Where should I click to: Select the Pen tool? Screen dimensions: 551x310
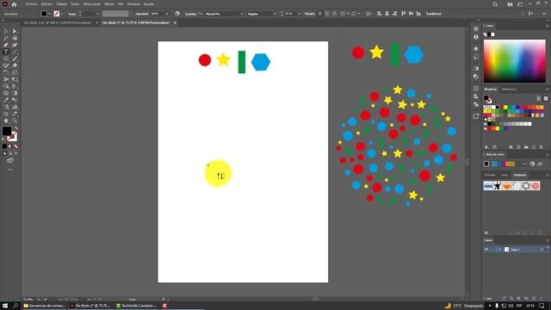coord(6,45)
